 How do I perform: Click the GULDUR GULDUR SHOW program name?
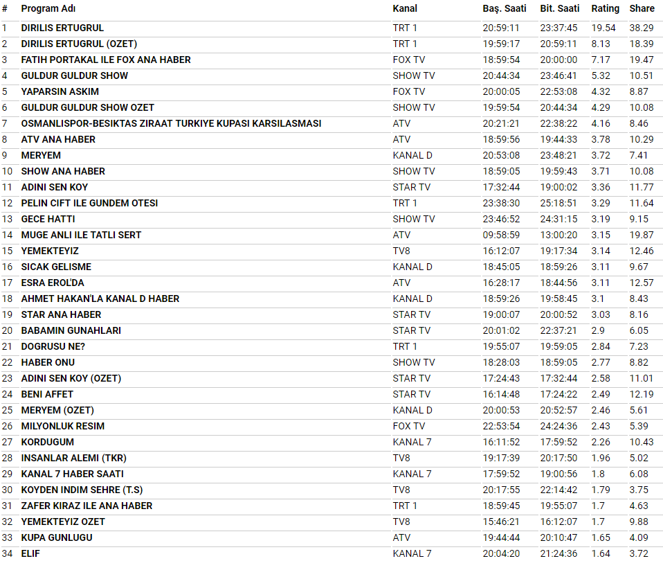pyautogui.click(x=75, y=75)
